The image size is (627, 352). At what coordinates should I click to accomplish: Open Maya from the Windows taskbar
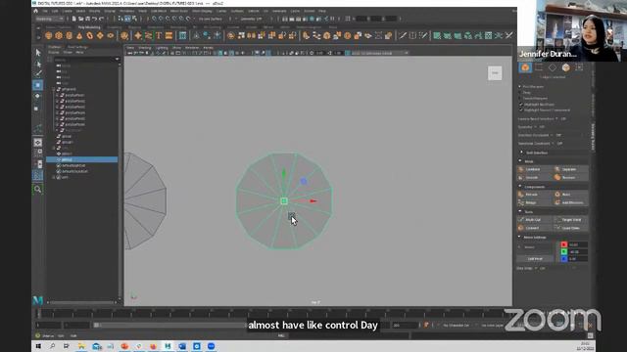click(x=168, y=346)
